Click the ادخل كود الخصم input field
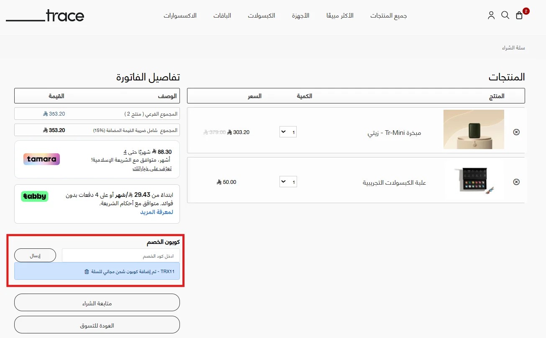 [x=121, y=255]
